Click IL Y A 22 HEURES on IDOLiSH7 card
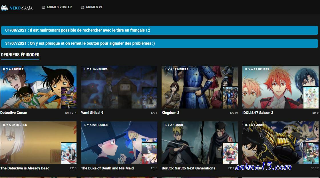This screenshot has width=320, height=178. 257,69
